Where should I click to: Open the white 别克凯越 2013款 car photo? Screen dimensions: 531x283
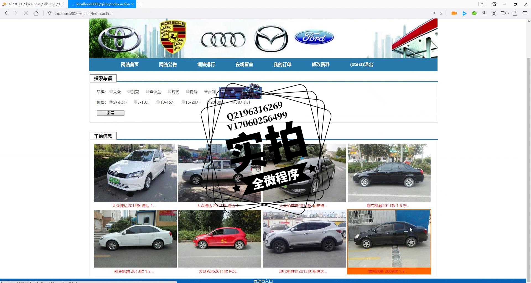135,239
